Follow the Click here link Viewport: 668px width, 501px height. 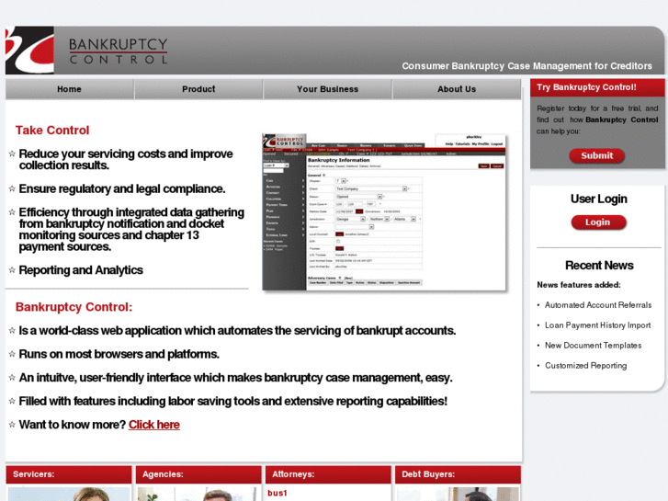154,425
